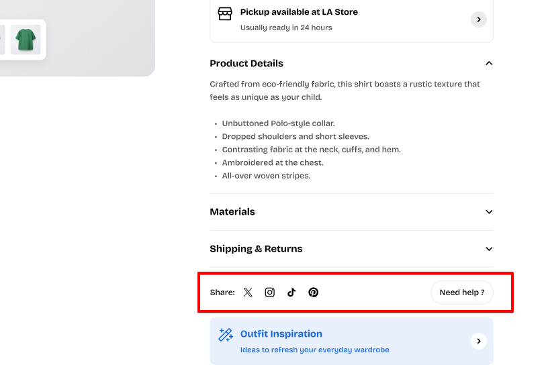This screenshot has width=546, height=371.
Task: Click "Pickup available at LA Store" text
Action: click(299, 12)
